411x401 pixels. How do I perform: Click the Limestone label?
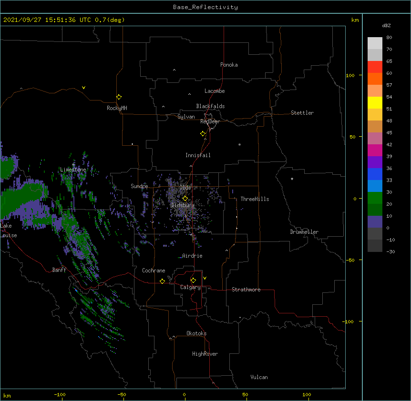73,170
